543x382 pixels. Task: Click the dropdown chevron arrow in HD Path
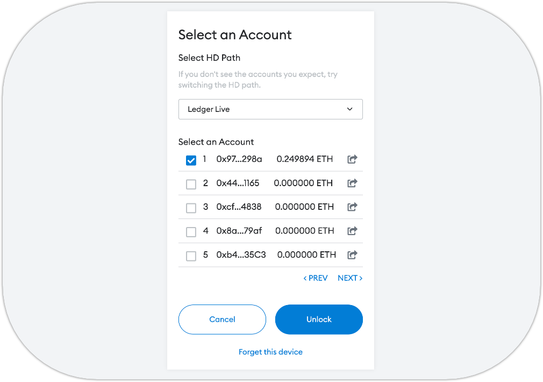[349, 109]
